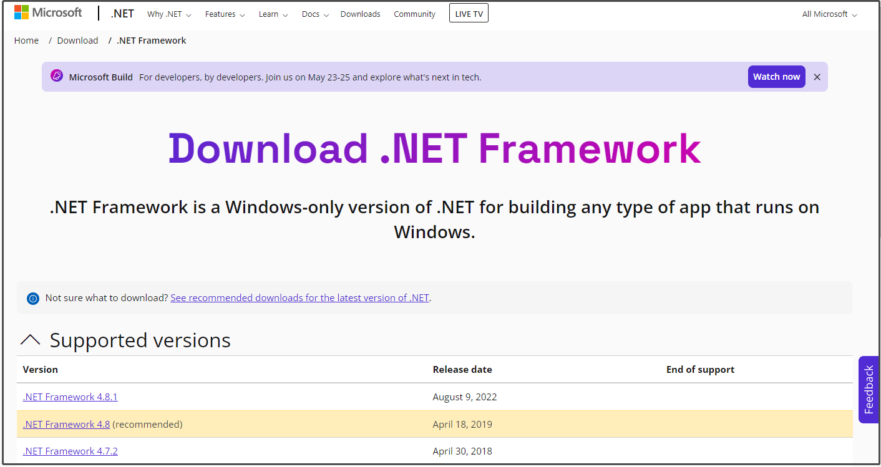Go to the Downloads nav item
Viewport: 881px width, 467px height.
[x=360, y=14]
